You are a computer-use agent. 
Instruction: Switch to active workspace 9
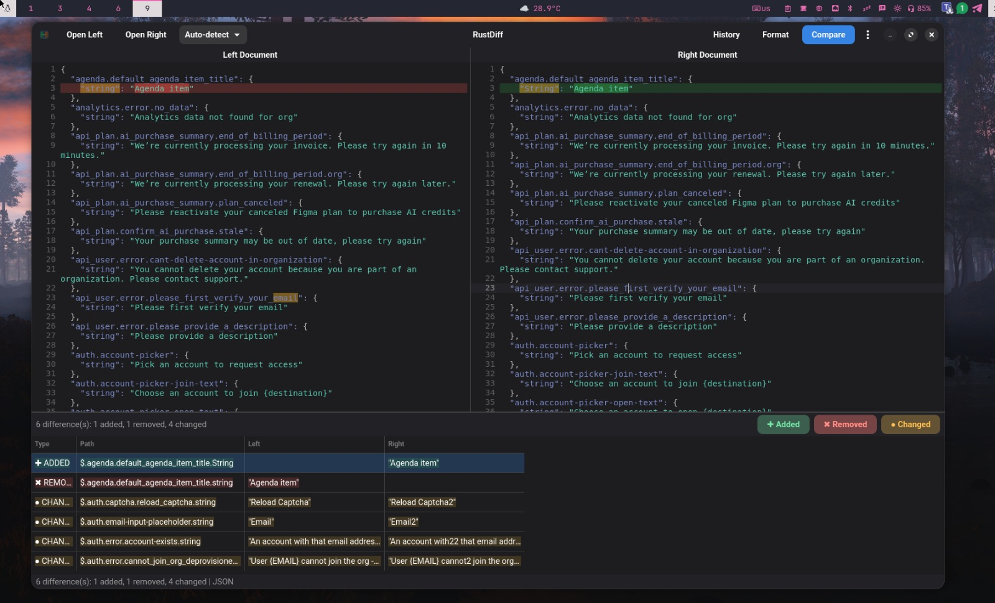147,8
